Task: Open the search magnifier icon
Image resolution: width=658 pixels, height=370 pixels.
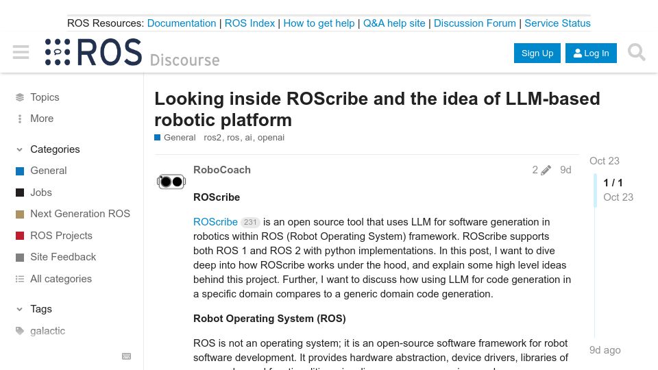Action: (636, 53)
